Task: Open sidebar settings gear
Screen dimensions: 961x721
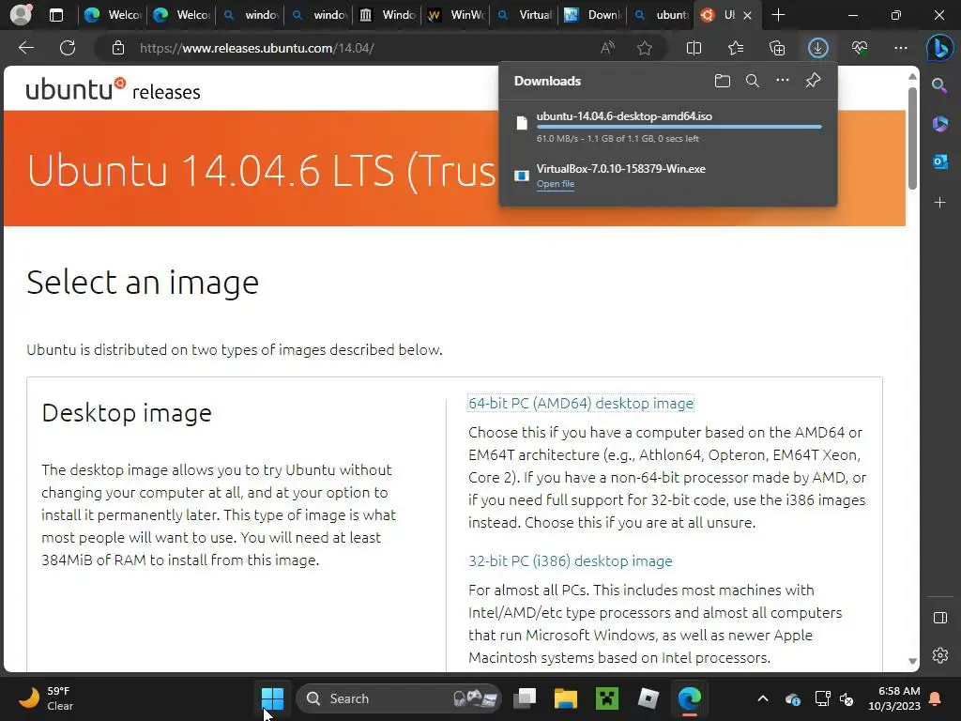Action: tap(939, 655)
